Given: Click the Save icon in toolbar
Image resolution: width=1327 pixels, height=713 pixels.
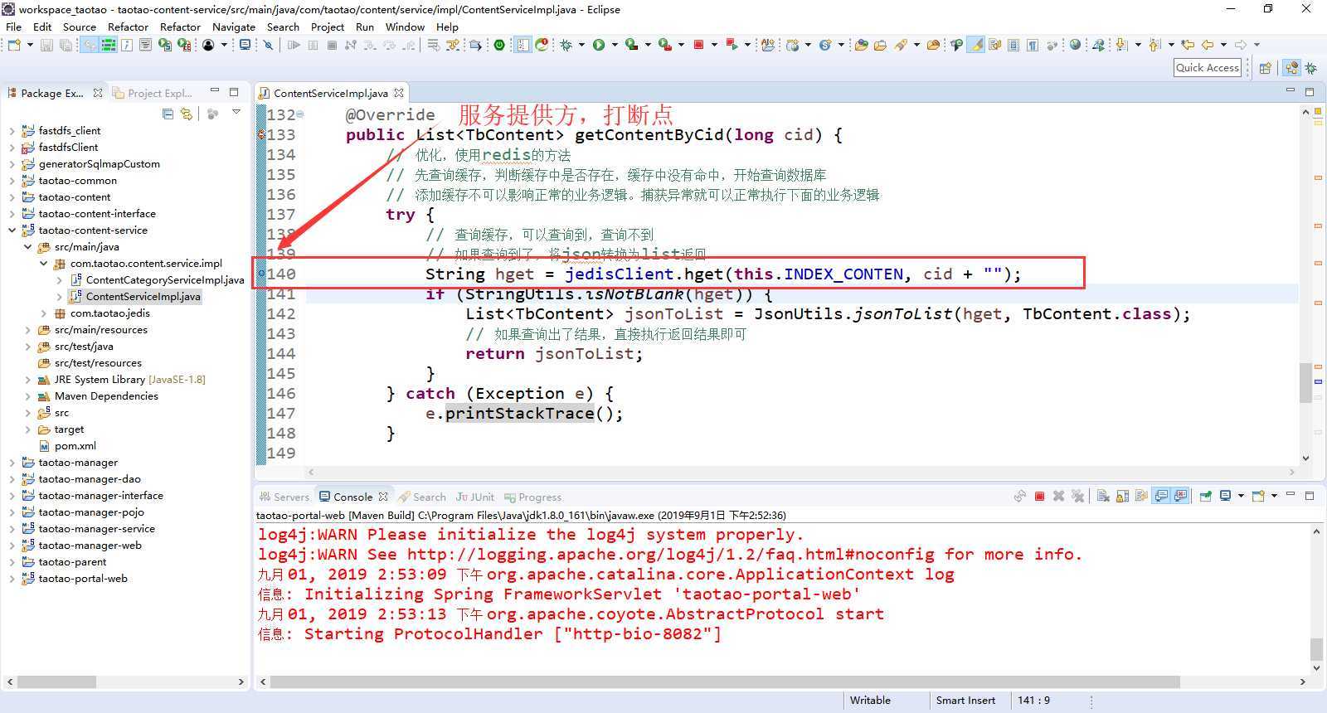Looking at the screenshot, I should [x=46, y=45].
